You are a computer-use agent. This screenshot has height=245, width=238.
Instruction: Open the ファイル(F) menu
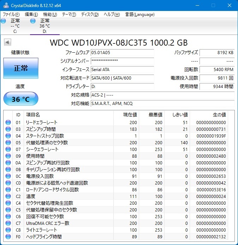click(x=11, y=14)
